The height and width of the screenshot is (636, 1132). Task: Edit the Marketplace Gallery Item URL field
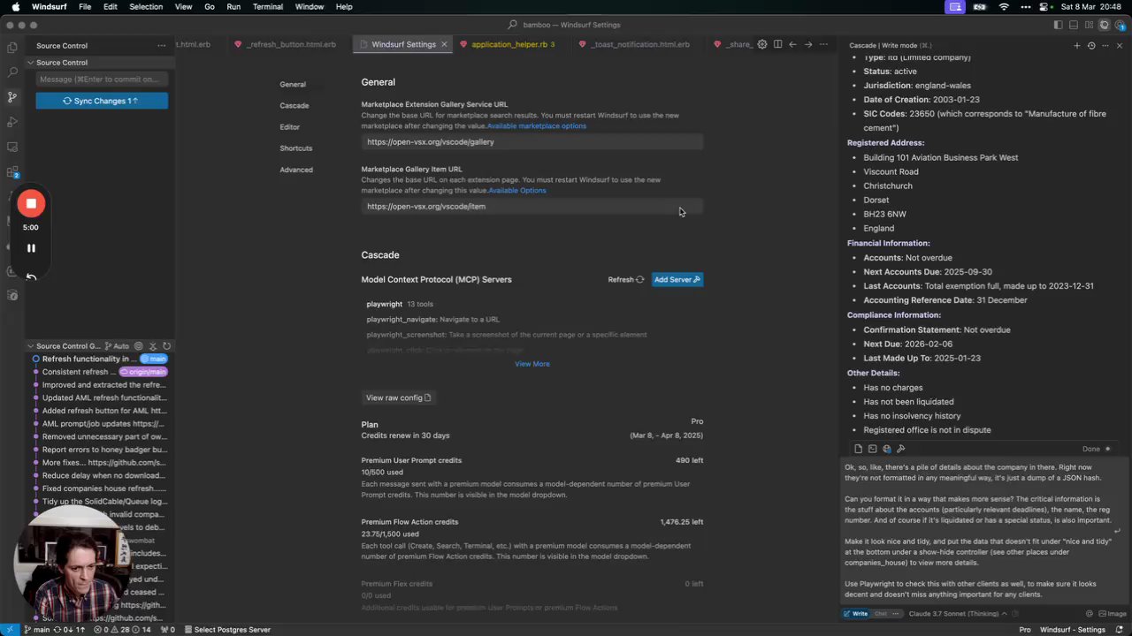point(532,207)
